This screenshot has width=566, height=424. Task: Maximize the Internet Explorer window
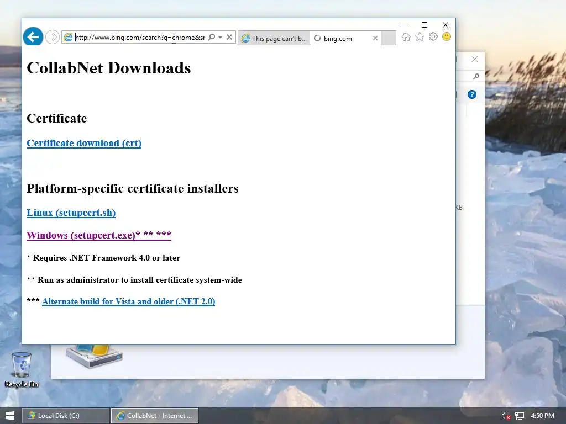pos(424,25)
